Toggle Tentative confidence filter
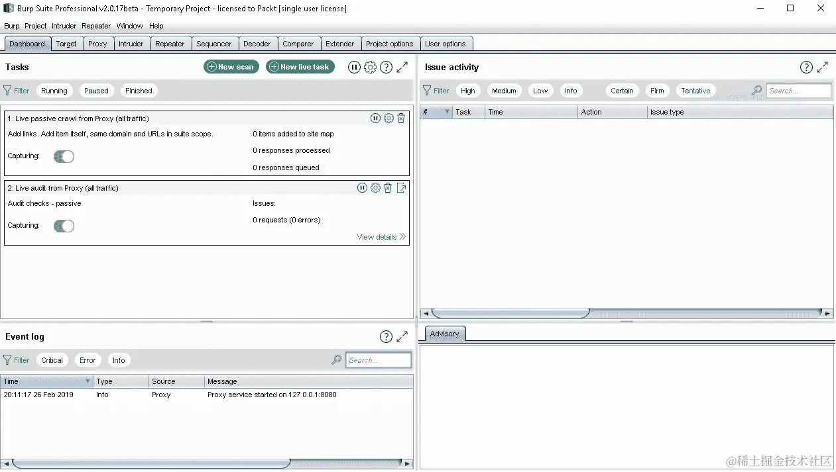The image size is (836, 472). [x=695, y=91]
